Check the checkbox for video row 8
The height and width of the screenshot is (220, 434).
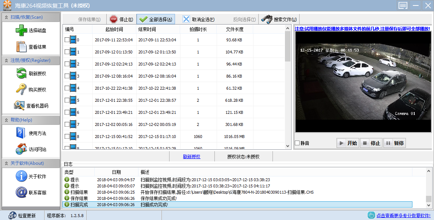coord(67,136)
